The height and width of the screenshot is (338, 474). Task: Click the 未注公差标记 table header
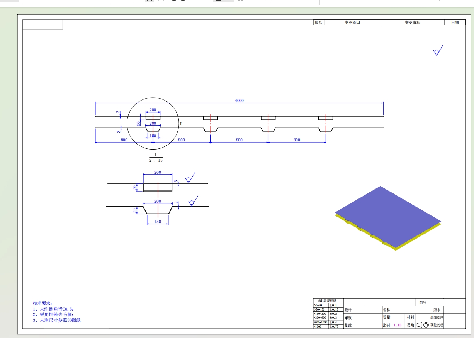328,301
